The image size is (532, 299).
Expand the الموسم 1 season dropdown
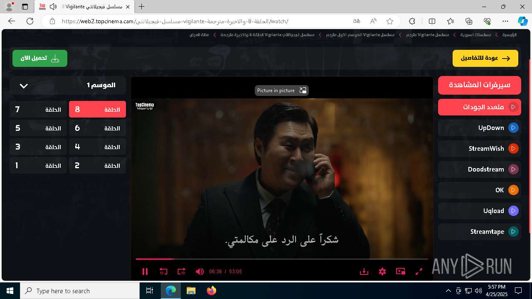click(68, 86)
